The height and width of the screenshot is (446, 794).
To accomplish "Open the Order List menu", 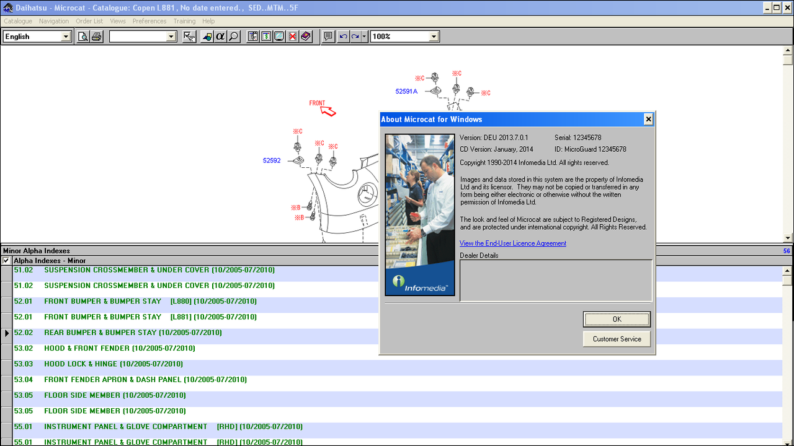I will 89,21.
